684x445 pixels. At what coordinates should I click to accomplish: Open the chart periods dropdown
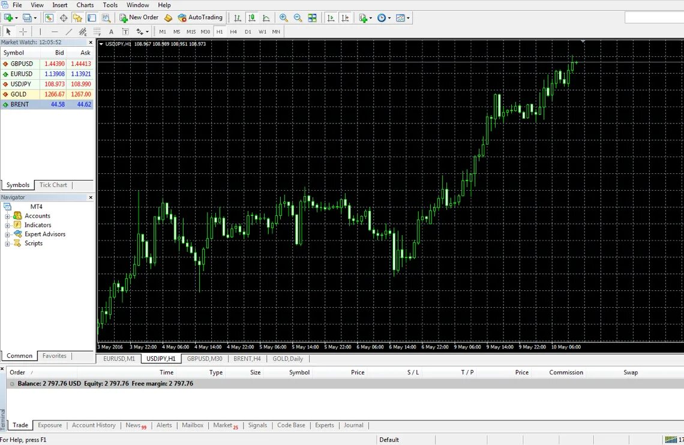pos(382,17)
